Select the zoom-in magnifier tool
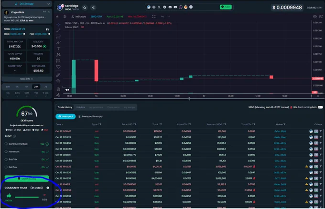The width and height of the screenshot is (325, 209). (x=58, y=81)
